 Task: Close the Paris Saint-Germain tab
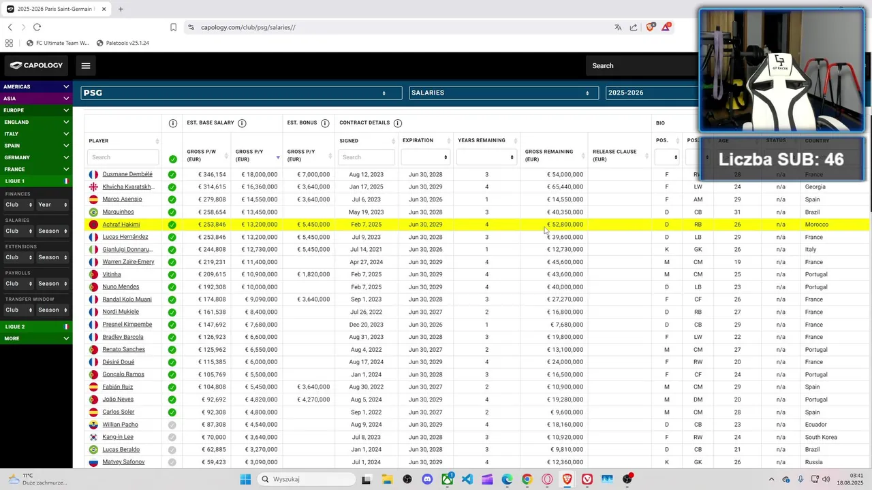point(103,9)
